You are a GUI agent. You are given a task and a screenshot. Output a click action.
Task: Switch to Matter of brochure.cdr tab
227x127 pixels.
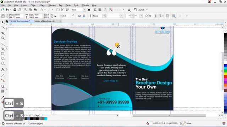tap(44, 21)
